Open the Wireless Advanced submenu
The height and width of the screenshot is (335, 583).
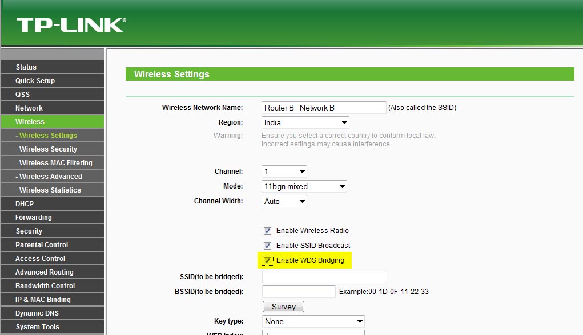pos(53,177)
